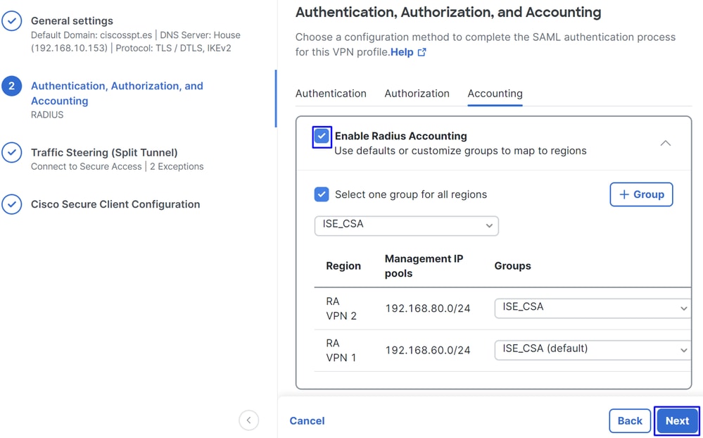Switch to the Authentication tab
Viewport: 703px width, 438px height.
(331, 94)
